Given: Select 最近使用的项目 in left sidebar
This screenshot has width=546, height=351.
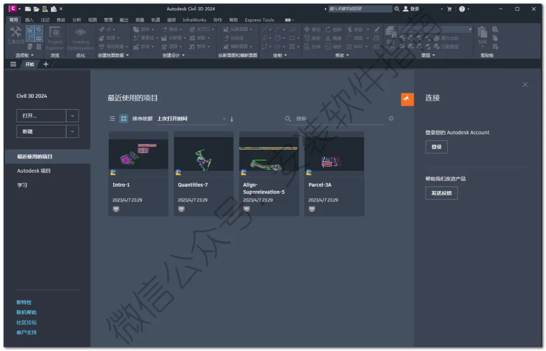Looking at the screenshot, I should pos(48,157).
